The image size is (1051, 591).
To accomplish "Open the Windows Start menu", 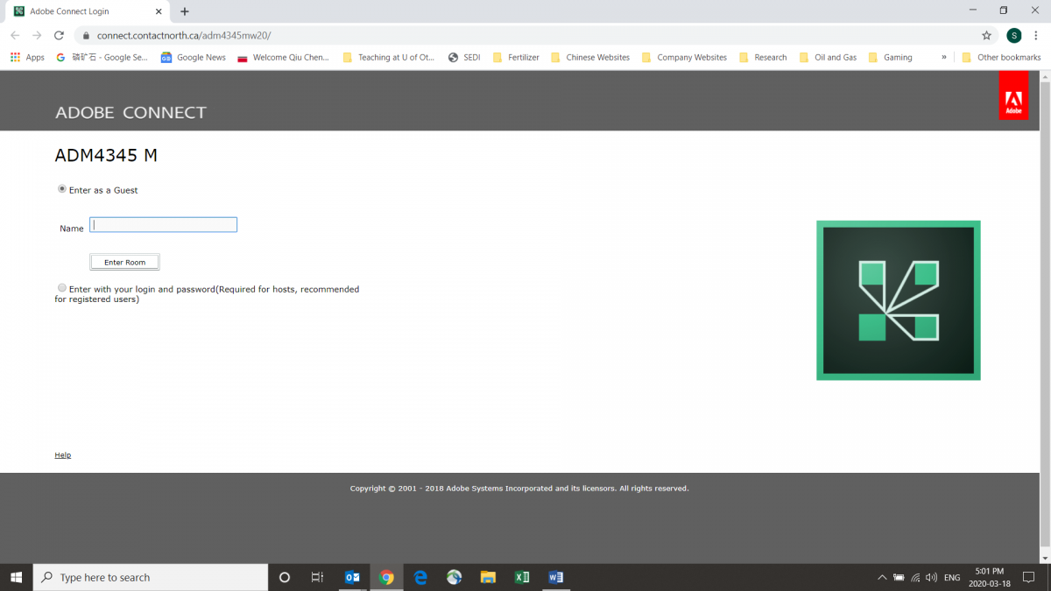I will tap(16, 577).
